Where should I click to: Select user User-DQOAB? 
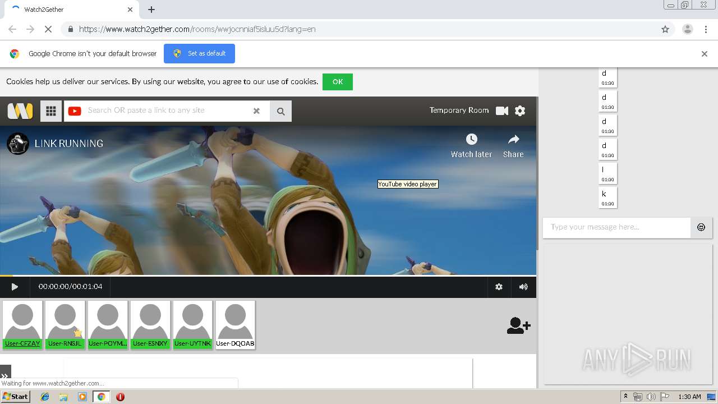236,325
